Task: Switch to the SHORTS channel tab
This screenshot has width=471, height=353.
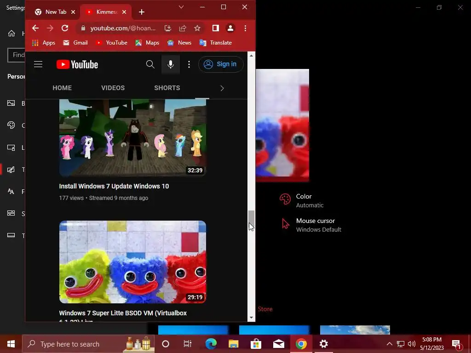Action: coord(167,88)
